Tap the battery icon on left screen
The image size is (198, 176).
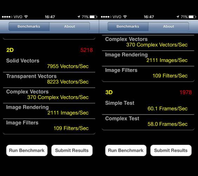[93, 17]
